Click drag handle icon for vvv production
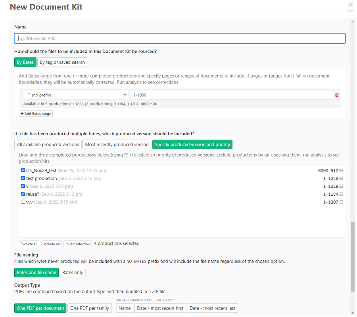This screenshot has width=357, height=317. click(x=341, y=202)
